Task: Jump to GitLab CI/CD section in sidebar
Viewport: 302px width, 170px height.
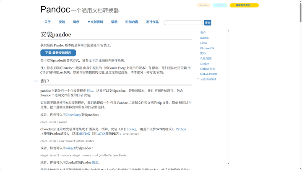Action: click(208, 74)
